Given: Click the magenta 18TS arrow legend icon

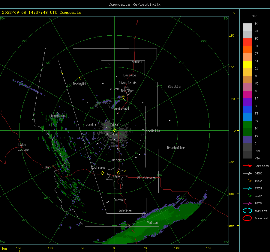Looking at the screenshot, I should click(247, 203).
